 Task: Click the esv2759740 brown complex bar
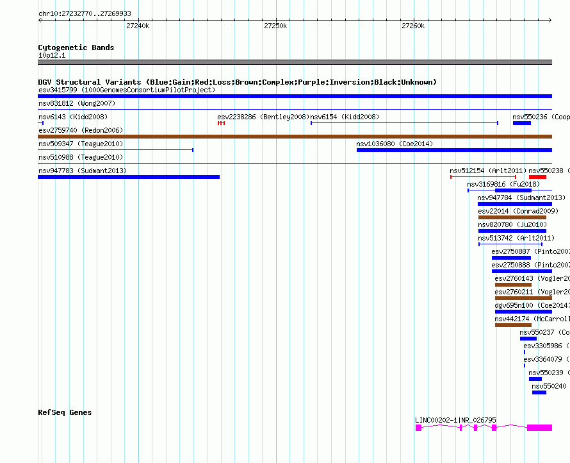(x=295, y=137)
